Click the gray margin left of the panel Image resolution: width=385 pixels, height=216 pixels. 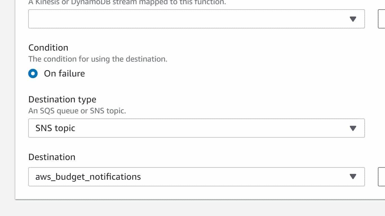[x=7, y=98]
